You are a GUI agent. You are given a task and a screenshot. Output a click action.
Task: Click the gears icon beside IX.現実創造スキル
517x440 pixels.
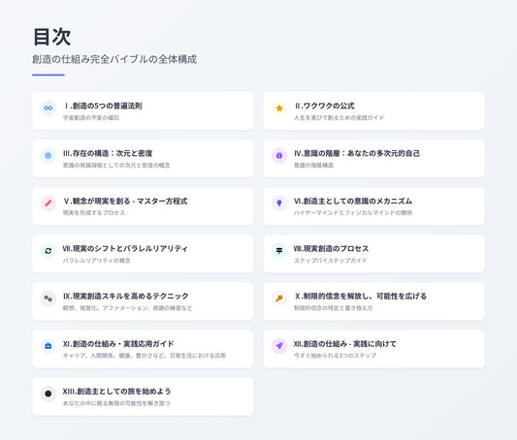48,299
